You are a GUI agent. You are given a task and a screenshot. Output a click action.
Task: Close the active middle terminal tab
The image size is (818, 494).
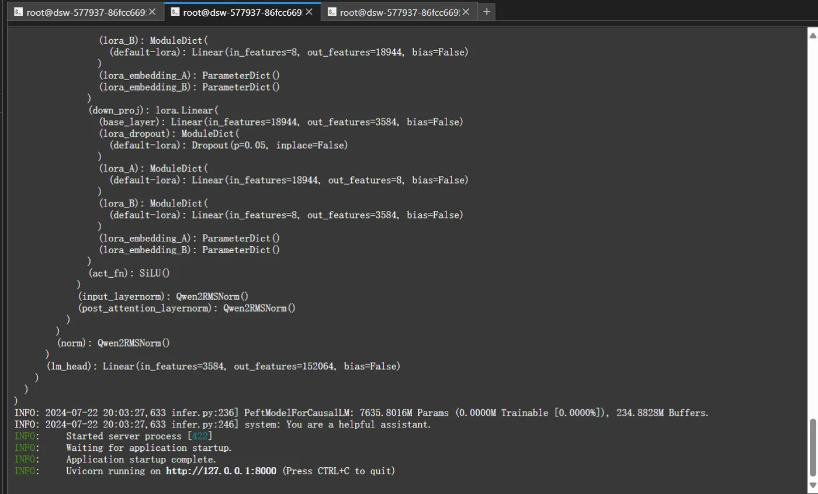(x=309, y=12)
